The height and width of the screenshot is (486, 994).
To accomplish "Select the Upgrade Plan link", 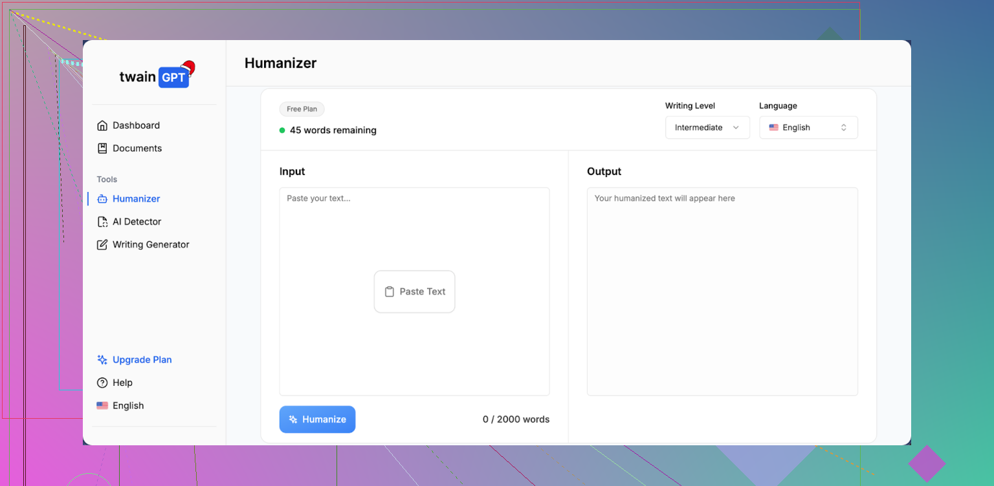I will pyautogui.click(x=142, y=360).
